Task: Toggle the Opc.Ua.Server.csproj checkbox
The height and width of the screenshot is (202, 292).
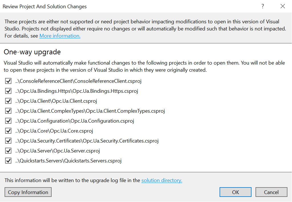Action: 8,151
